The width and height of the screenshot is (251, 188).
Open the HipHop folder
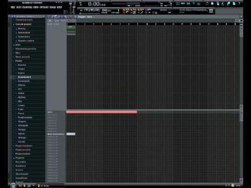tap(21, 97)
